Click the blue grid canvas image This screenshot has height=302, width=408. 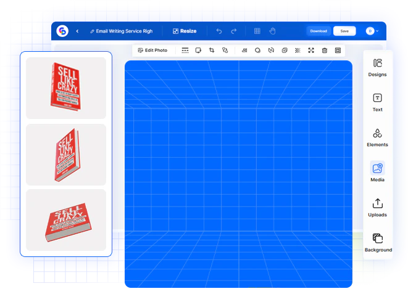pyautogui.click(x=238, y=174)
